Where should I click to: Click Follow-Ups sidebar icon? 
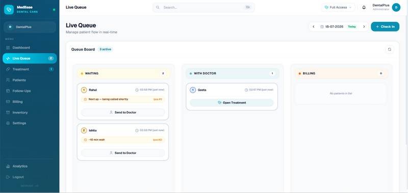[x=8, y=91]
